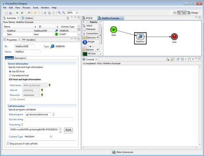This screenshot has width=204, height=156.
Task: Choose the Marquee tool in Palette
Action: [x=91, y=29]
